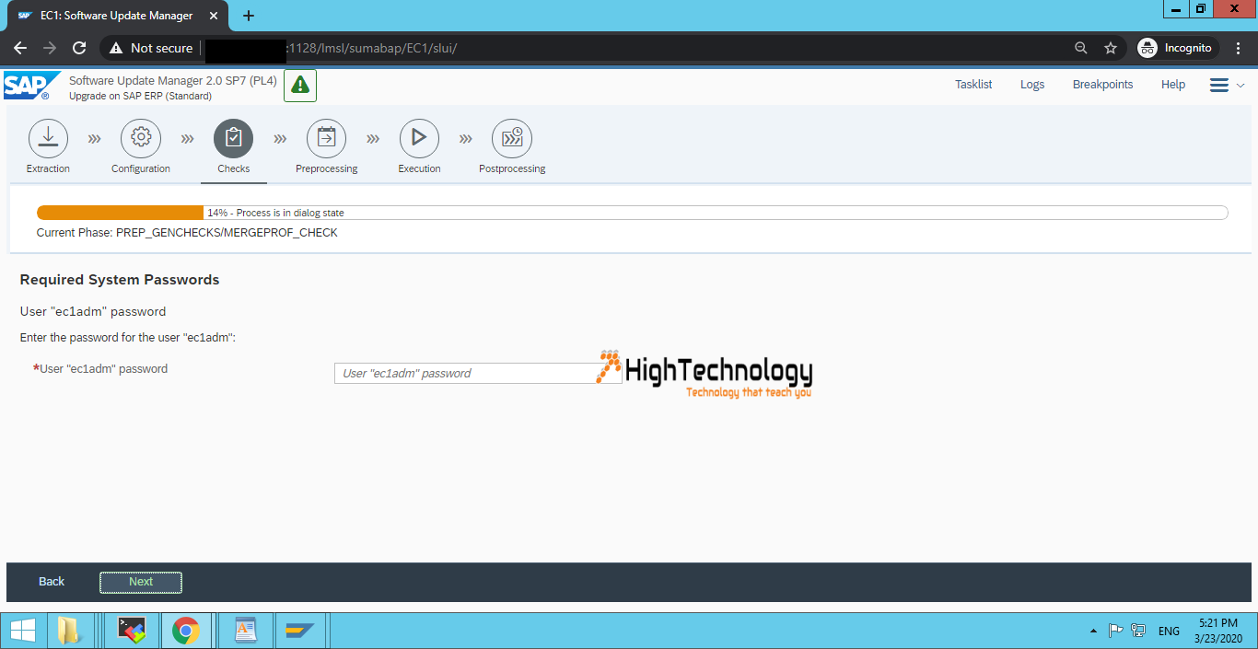
Task: Close the EC1 Software Update Manager tab
Action: [215, 16]
